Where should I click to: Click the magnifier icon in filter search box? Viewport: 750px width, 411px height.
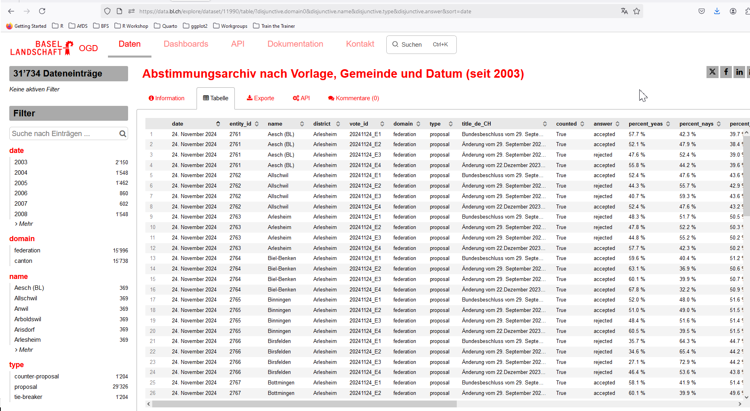[x=123, y=134]
